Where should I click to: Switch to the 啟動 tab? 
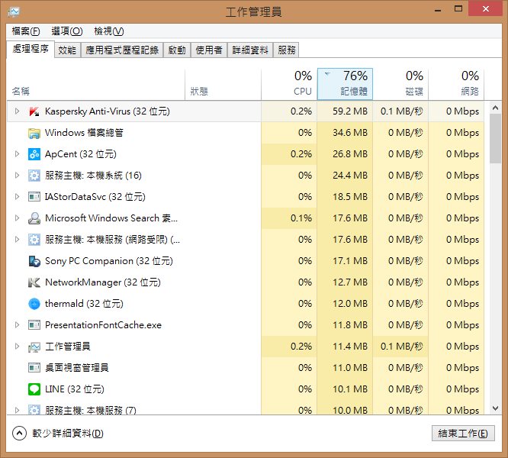(177, 50)
